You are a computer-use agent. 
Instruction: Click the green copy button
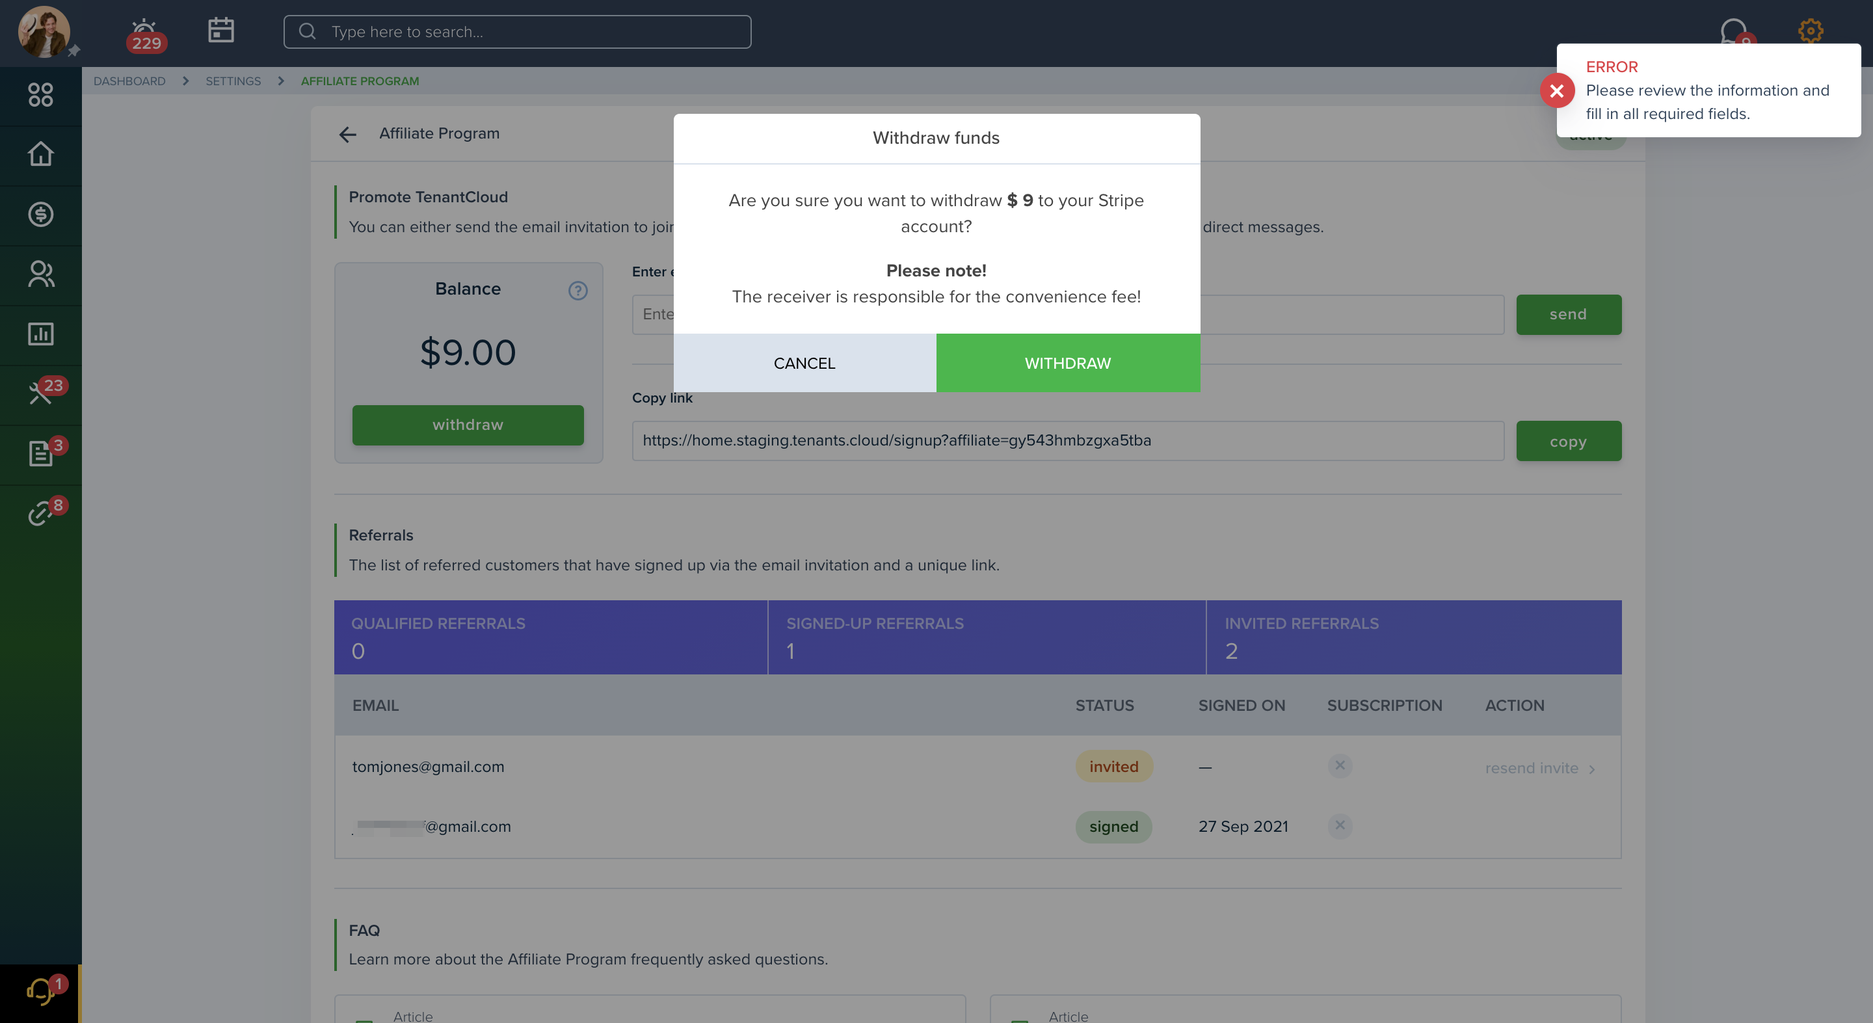[1569, 440]
